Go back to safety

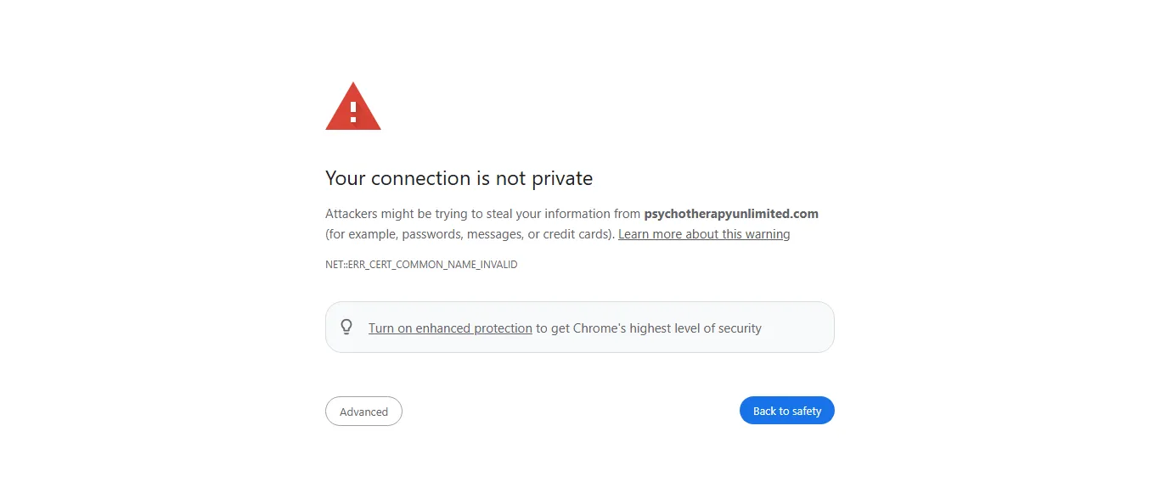pyautogui.click(x=786, y=411)
